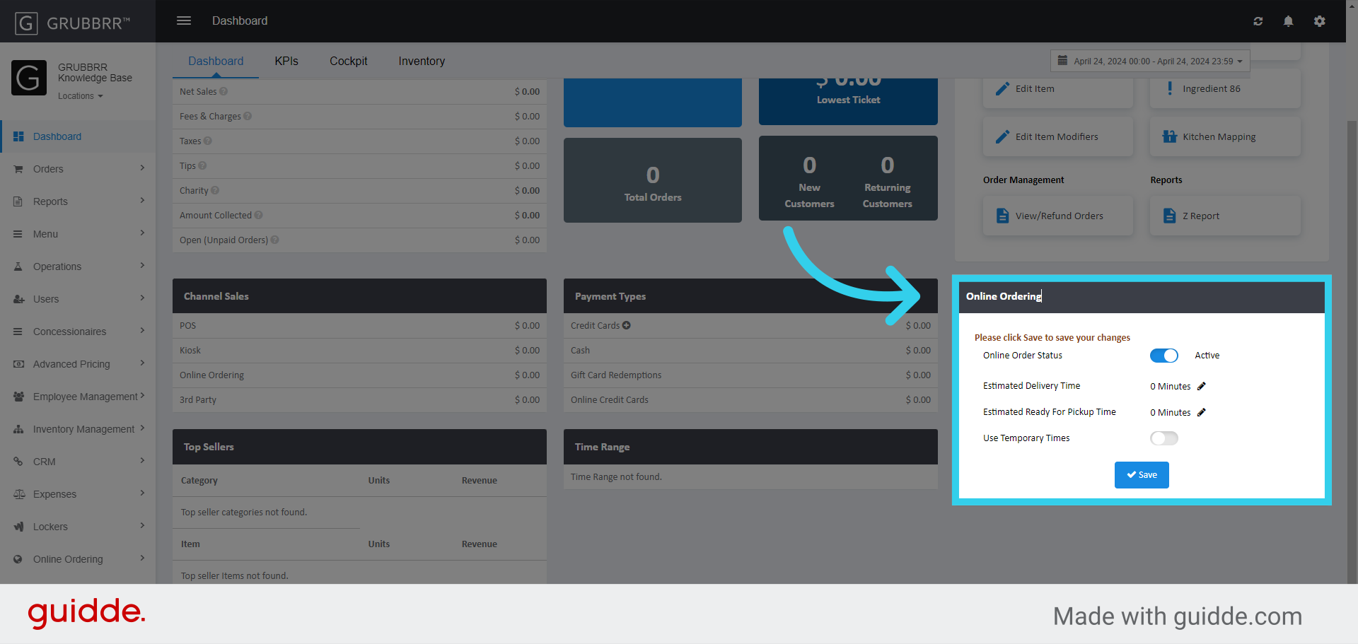The height and width of the screenshot is (644, 1358).
Task: Open View/Refund Orders
Action: [1058, 216]
